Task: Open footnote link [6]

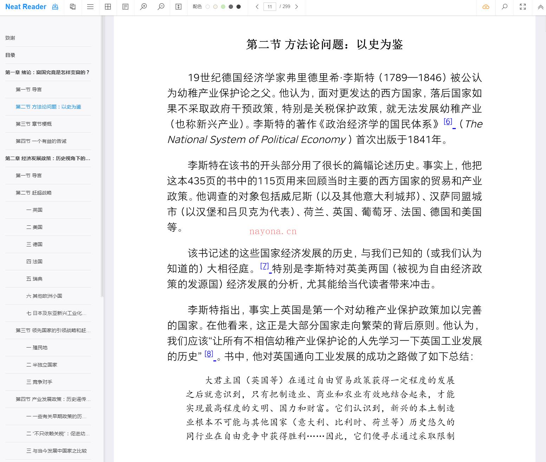Action: pos(448,121)
